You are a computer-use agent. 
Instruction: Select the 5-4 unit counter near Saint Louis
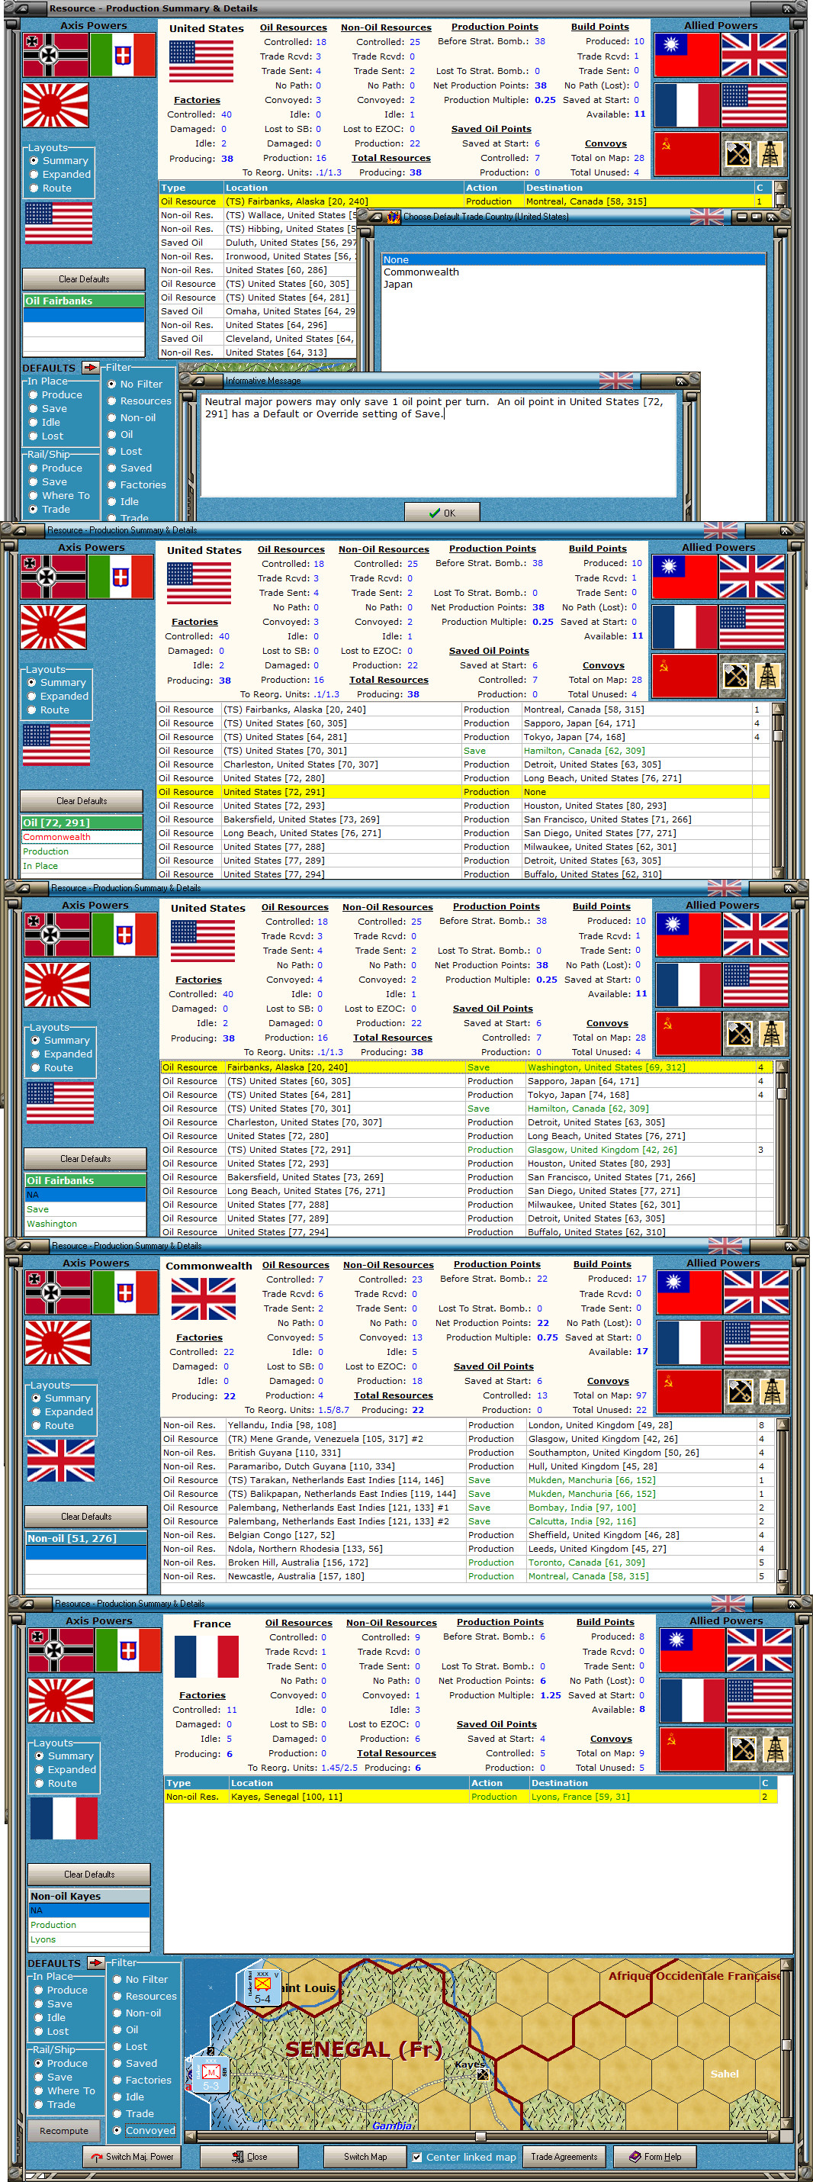[262, 1988]
